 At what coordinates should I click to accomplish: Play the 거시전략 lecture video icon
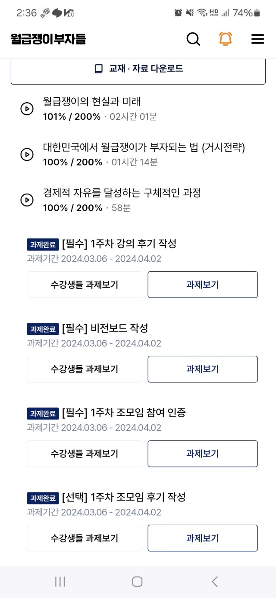[27, 154]
